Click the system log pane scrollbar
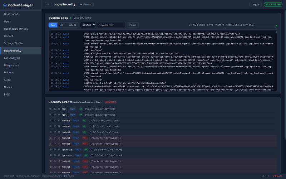The image size is (286, 179). 276,32
